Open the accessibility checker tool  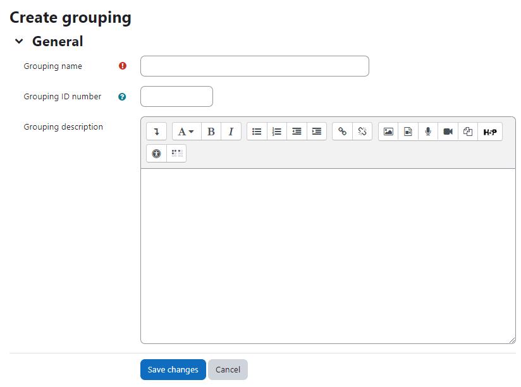click(x=157, y=154)
